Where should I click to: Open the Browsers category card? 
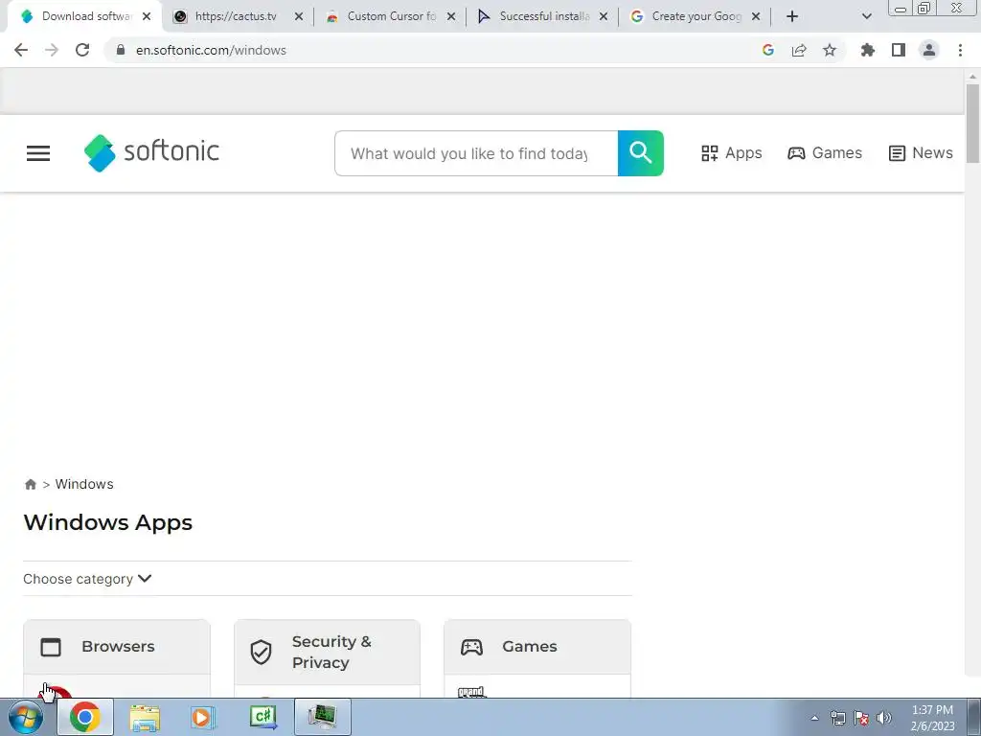(x=117, y=647)
